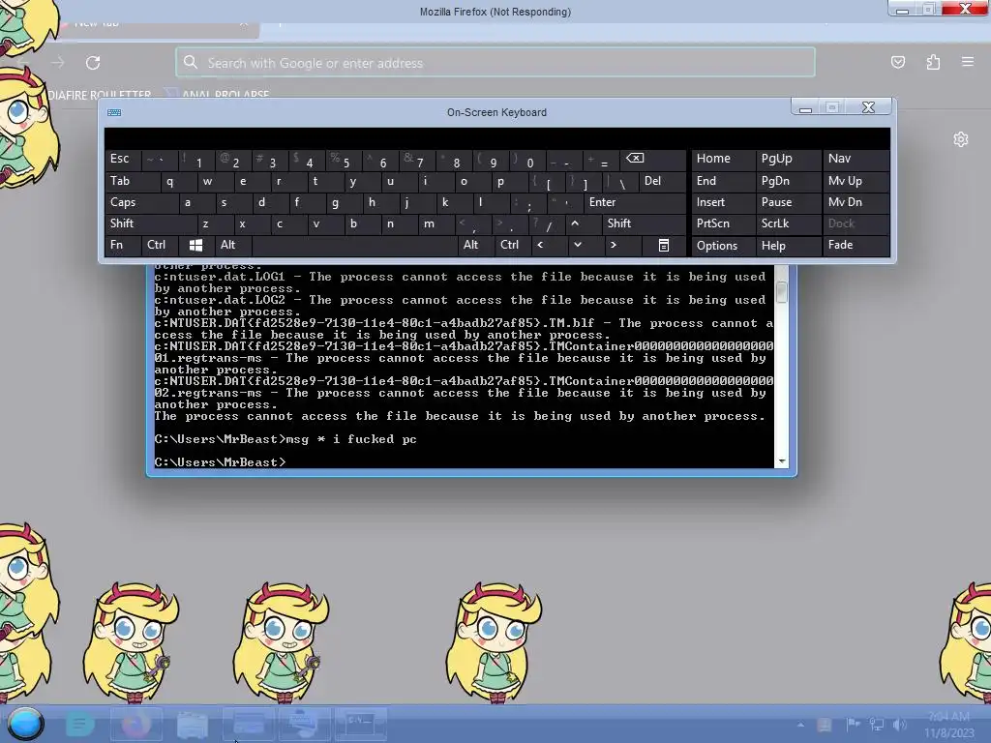The image size is (991, 743).
Task: Click the command prompt scrollbar down arrow
Action: click(782, 461)
